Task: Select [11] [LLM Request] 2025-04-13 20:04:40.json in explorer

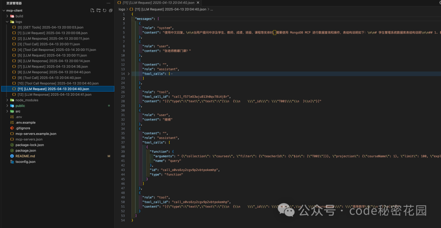Action: (x=58, y=89)
